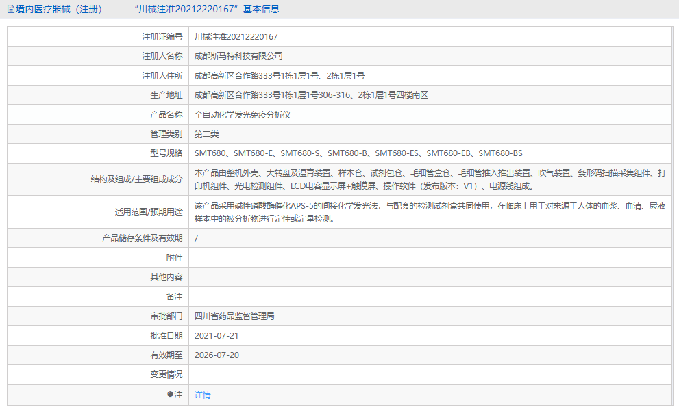Click the registration number 川械注准20212220167 value
Viewport: 679px width, 410px height.
(x=236, y=36)
